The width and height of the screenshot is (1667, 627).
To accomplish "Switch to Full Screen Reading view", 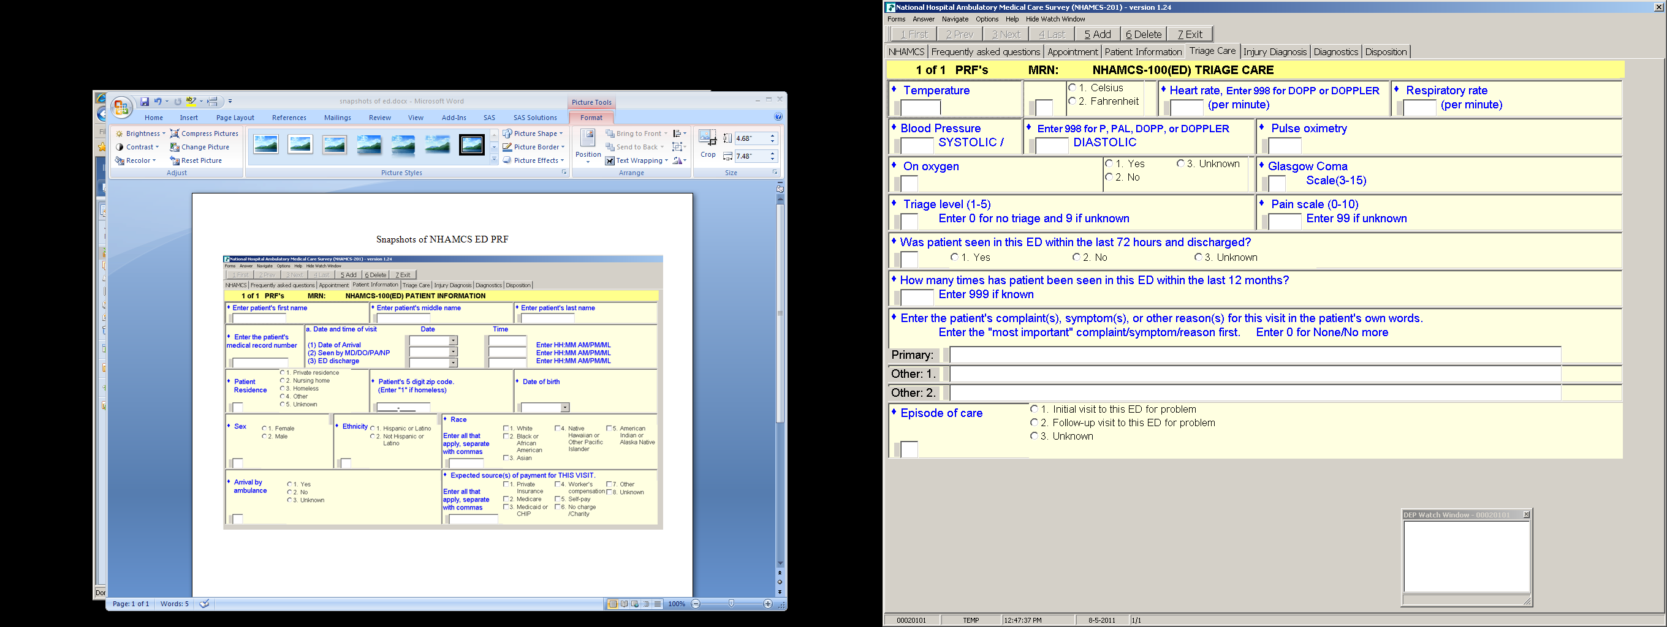I will (624, 604).
